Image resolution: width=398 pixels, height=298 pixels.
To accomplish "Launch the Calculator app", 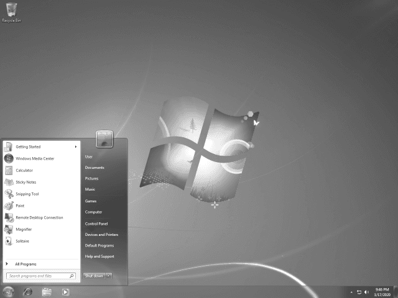I will click(x=24, y=170).
